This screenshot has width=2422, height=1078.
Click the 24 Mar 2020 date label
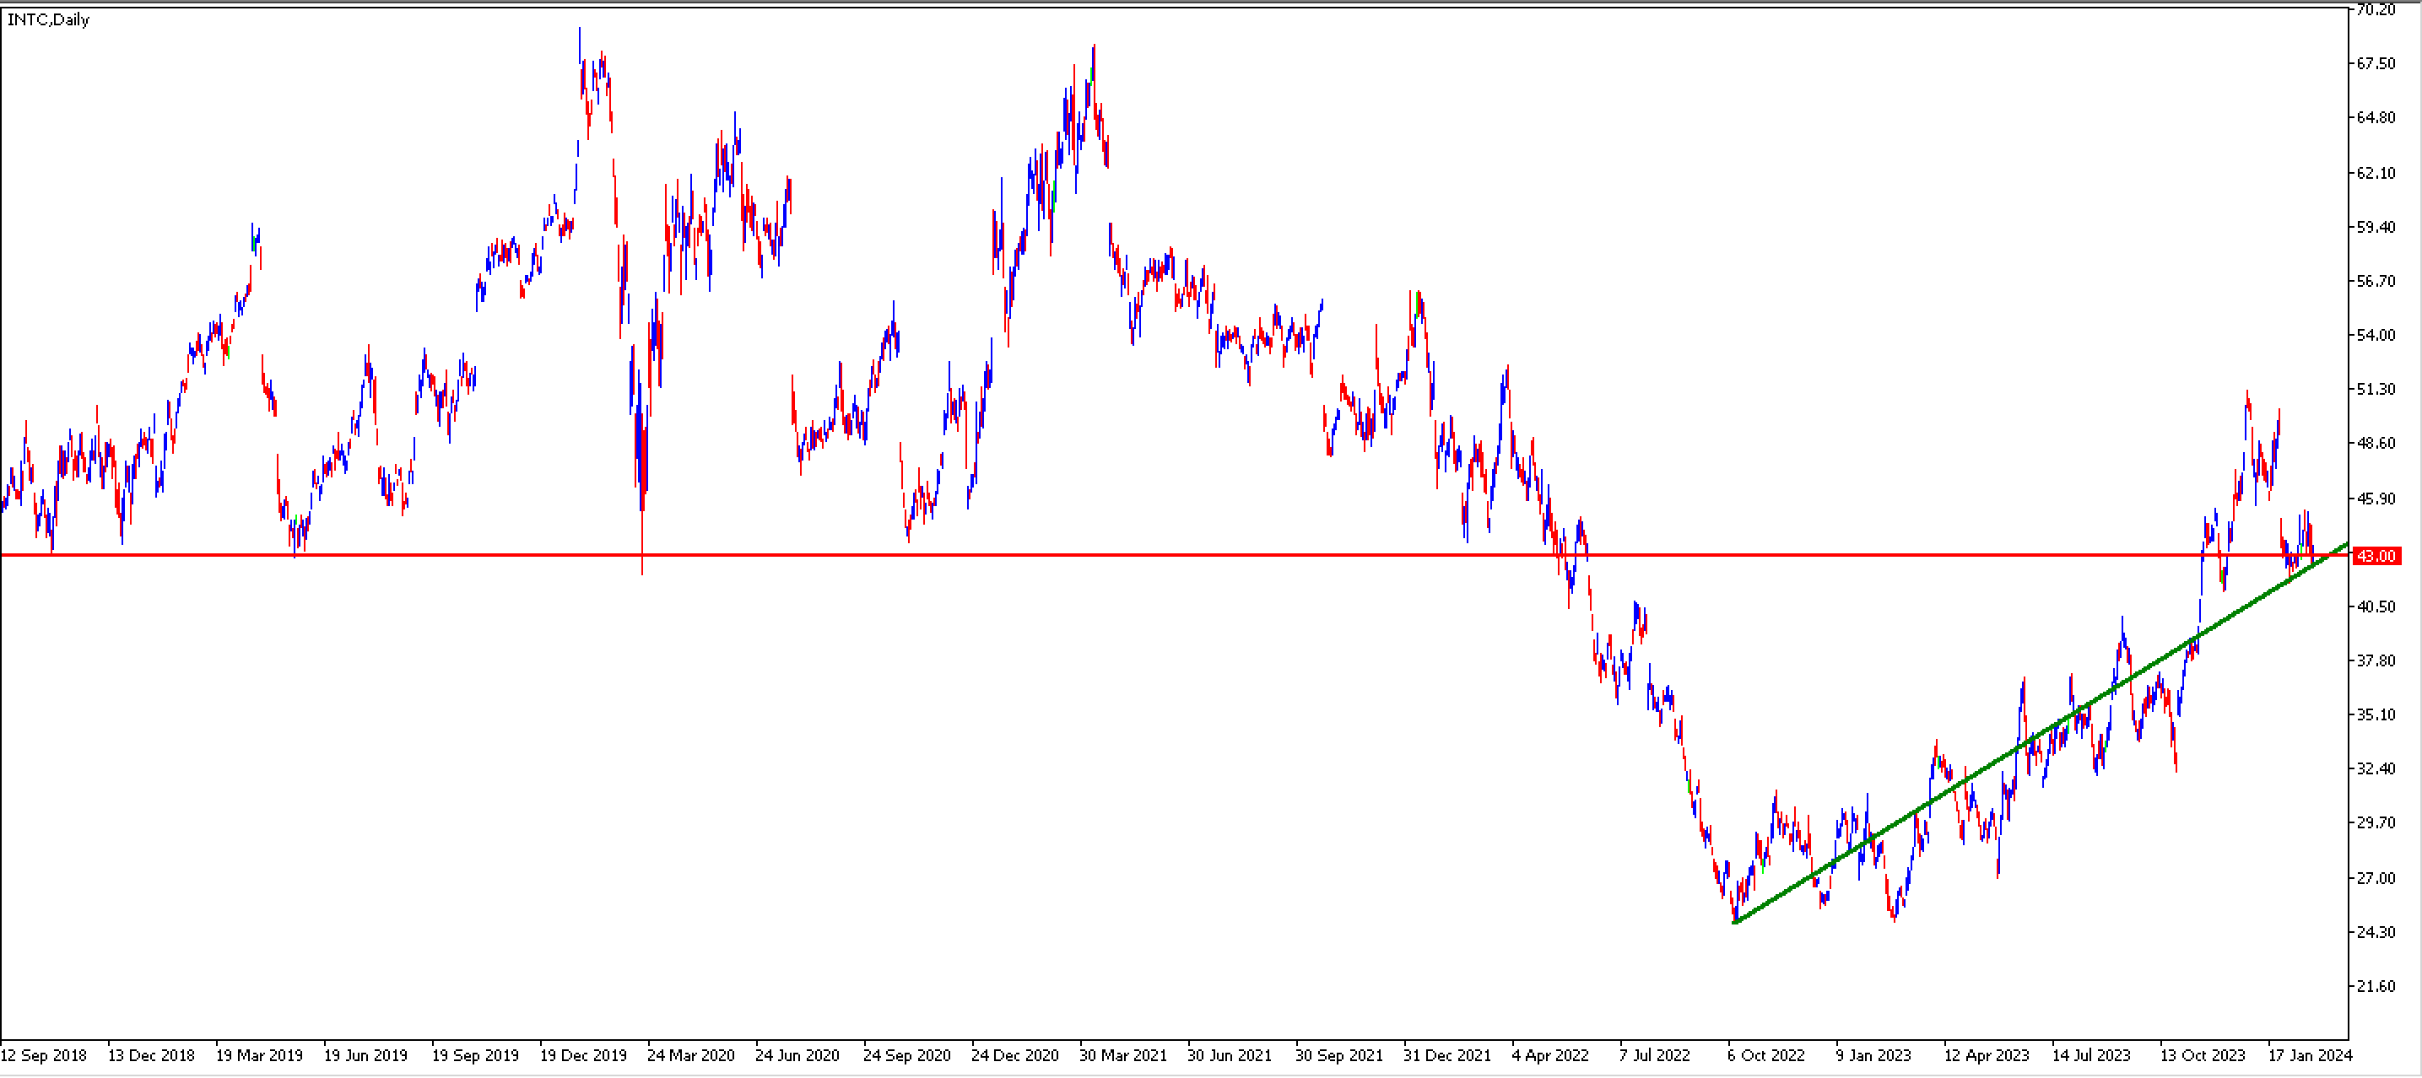[x=691, y=1055]
